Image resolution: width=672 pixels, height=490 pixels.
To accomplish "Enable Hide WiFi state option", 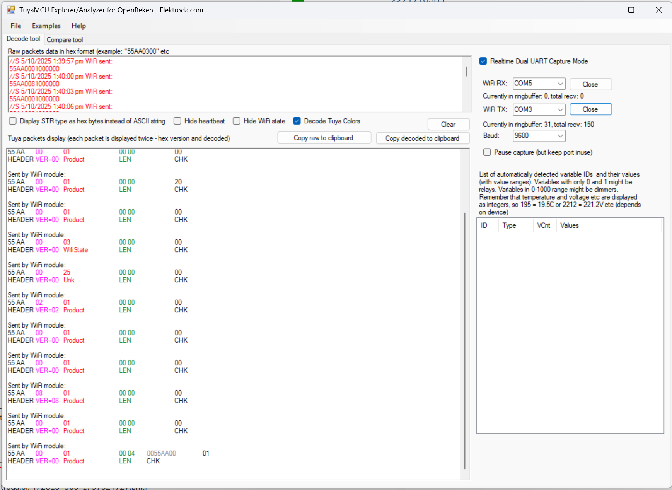I will [x=237, y=121].
